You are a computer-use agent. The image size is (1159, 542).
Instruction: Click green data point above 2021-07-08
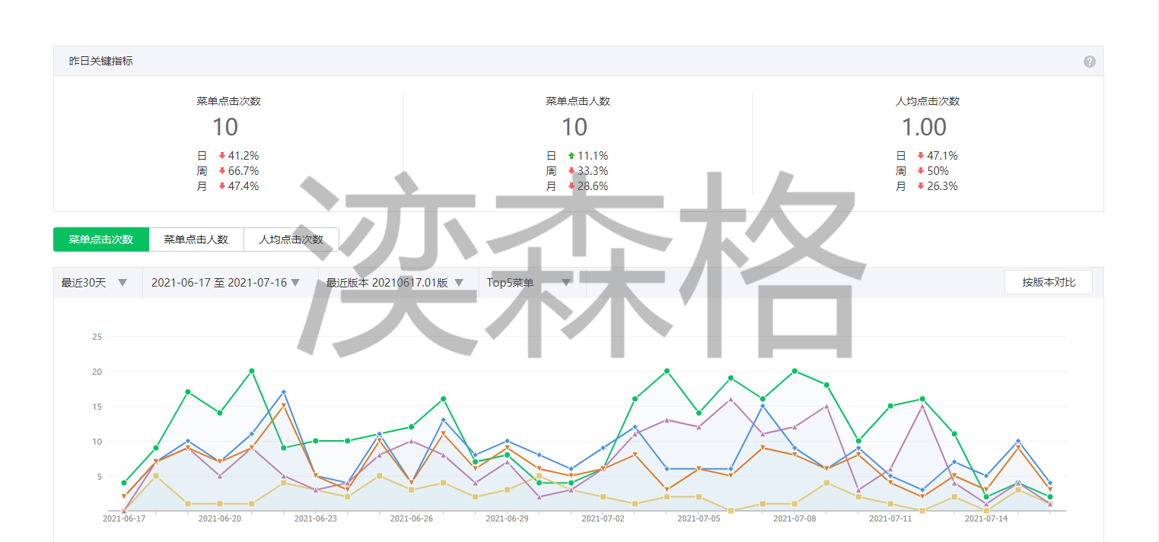click(794, 371)
